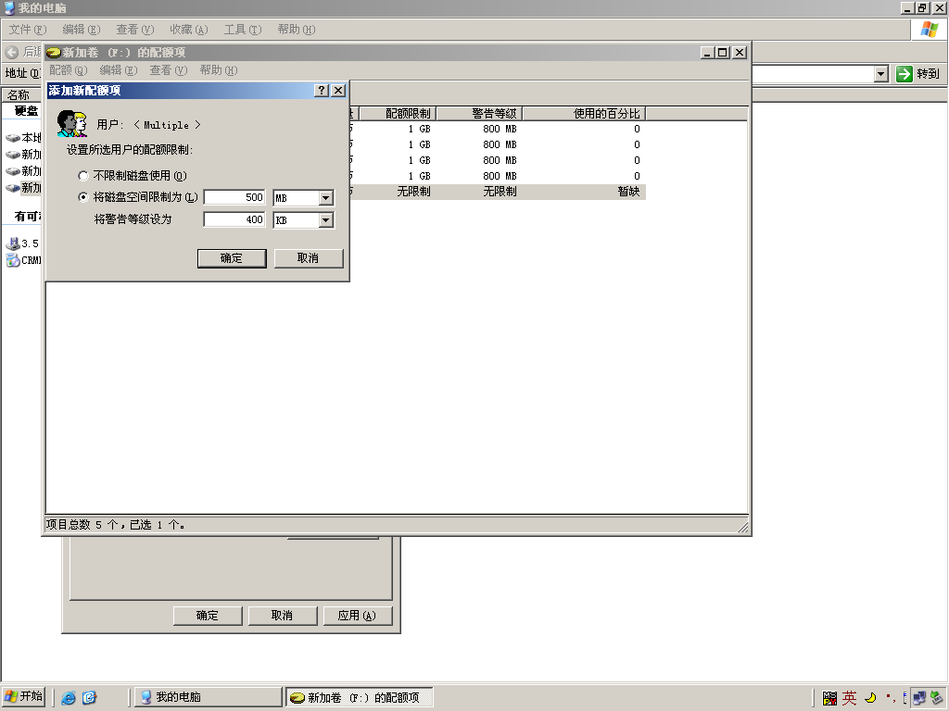Open the 工具 menu in My Computer

pos(243,30)
